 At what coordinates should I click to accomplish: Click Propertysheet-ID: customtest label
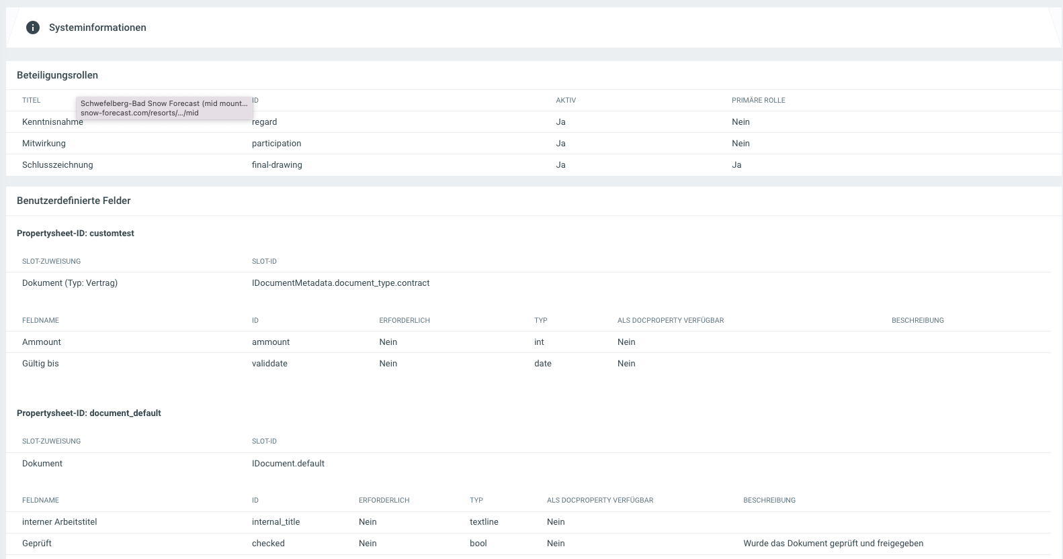(75, 234)
